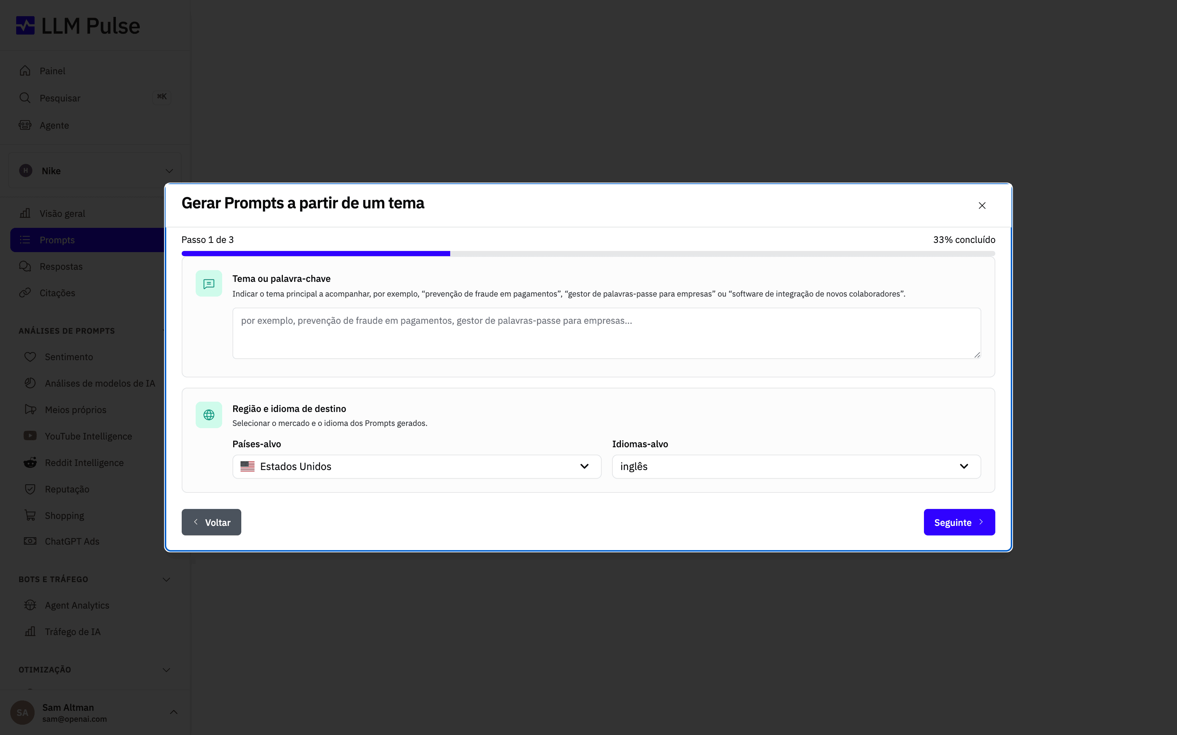
Task: Click the LLM Pulse logo icon
Action: (25, 25)
